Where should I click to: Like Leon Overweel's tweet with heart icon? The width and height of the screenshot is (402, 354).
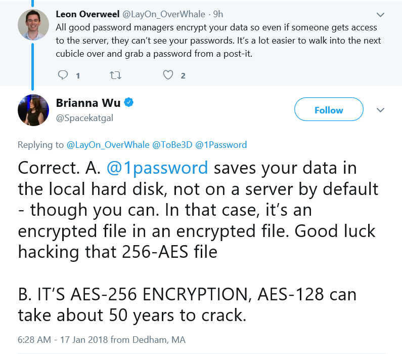(x=168, y=75)
